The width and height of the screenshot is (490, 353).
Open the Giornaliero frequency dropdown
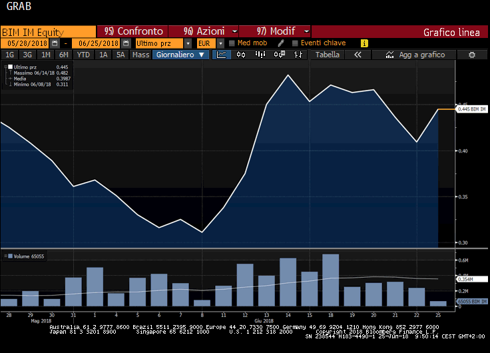click(x=181, y=55)
